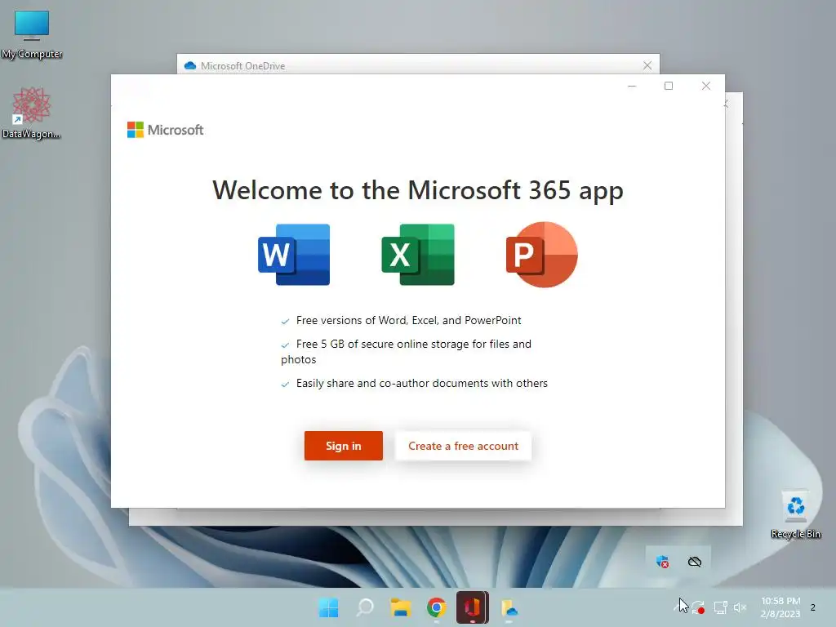Viewport: 836px width, 627px height.
Task: Close the Microsoft OneDrive window behind
Action: click(x=647, y=65)
